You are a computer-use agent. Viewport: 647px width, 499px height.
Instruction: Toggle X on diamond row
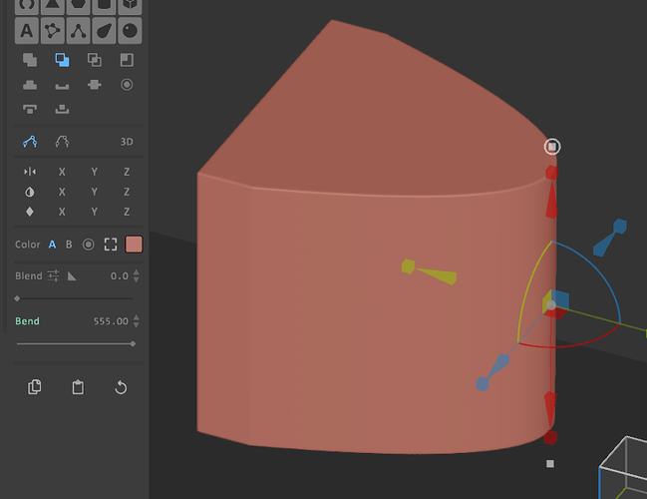(x=62, y=212)
